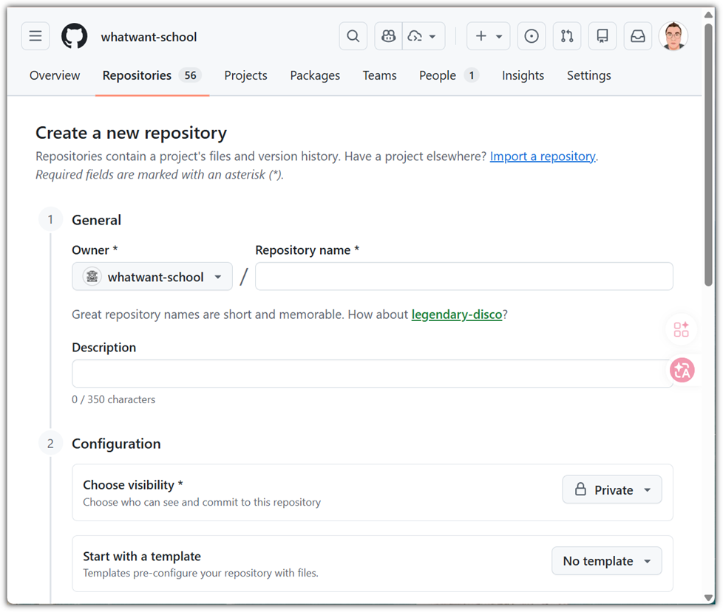Switch to the People tab
Image resolution: width=723 pixels, height=612 pixels.
click(449, 75)
